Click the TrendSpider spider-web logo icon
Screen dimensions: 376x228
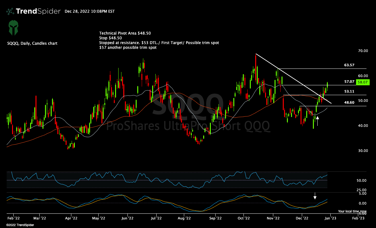pyautogui.click(x=10, y=11)
